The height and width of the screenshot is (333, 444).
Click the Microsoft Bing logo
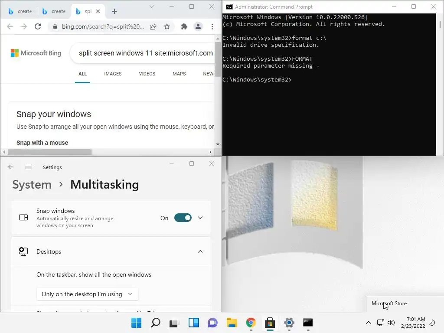(36, 53)
